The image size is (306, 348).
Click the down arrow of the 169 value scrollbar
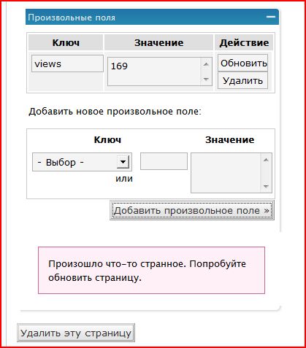(x=206, y=79)
